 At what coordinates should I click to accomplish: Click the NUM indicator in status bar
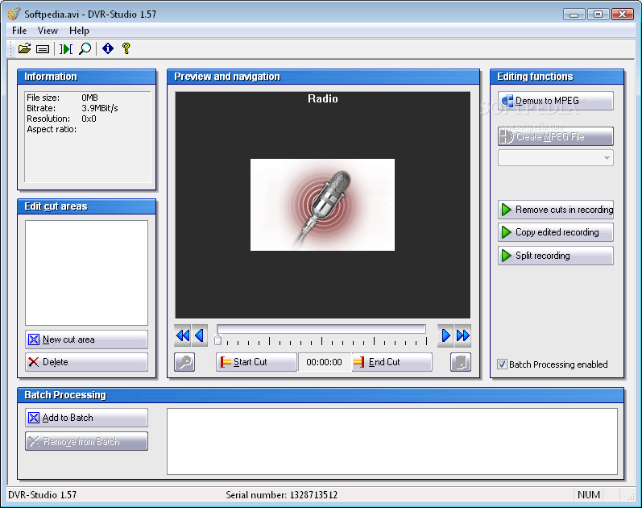589,495
